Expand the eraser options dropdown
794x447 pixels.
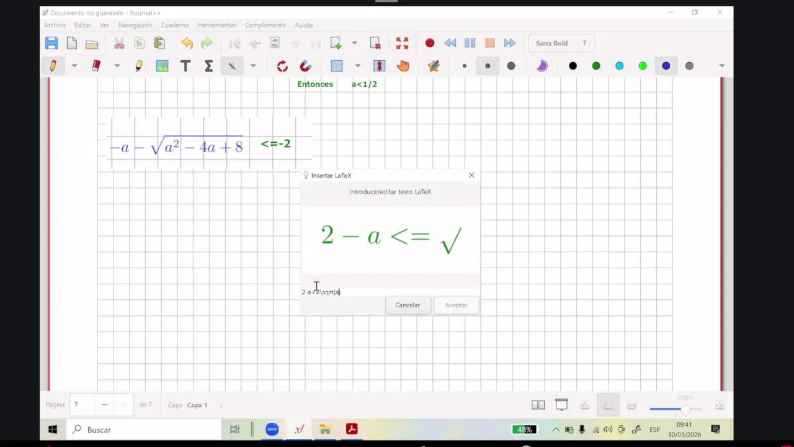tap(117, 66)
